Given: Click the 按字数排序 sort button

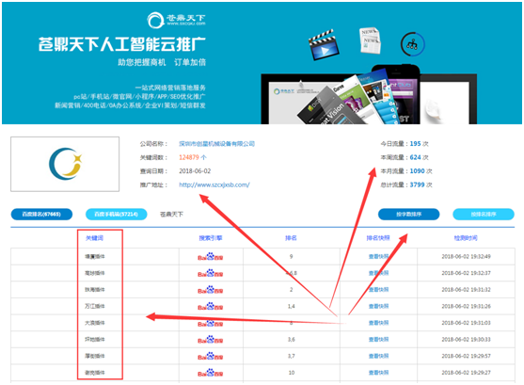Looking at the screenshot, I should [x=408, y=214].
